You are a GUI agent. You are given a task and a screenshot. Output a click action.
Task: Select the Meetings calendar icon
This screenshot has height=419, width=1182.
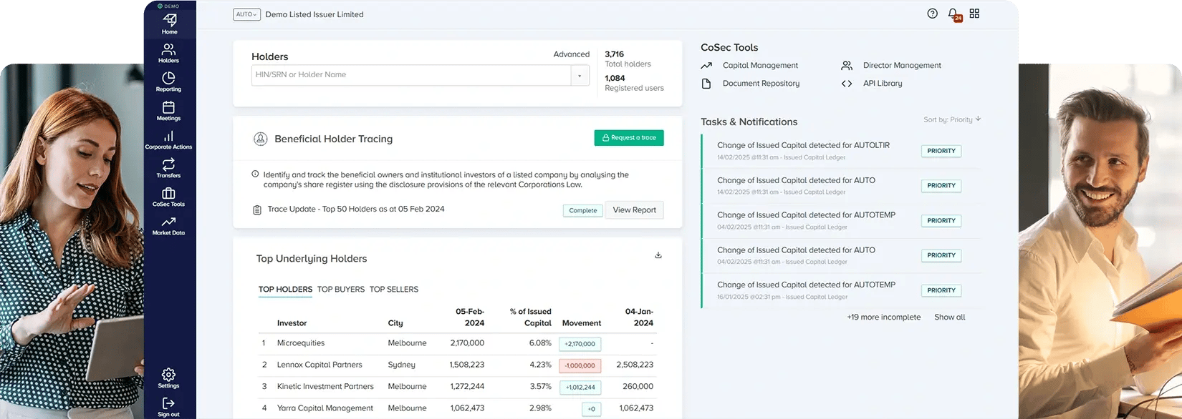pyautogui.click(x=169, y=110)
